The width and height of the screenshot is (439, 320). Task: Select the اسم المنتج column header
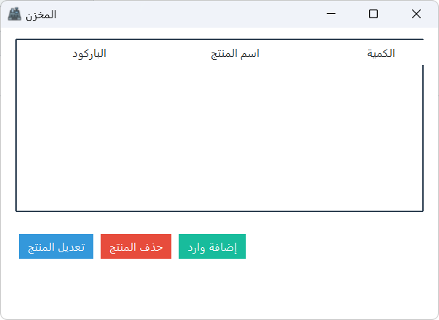[235, 53]
